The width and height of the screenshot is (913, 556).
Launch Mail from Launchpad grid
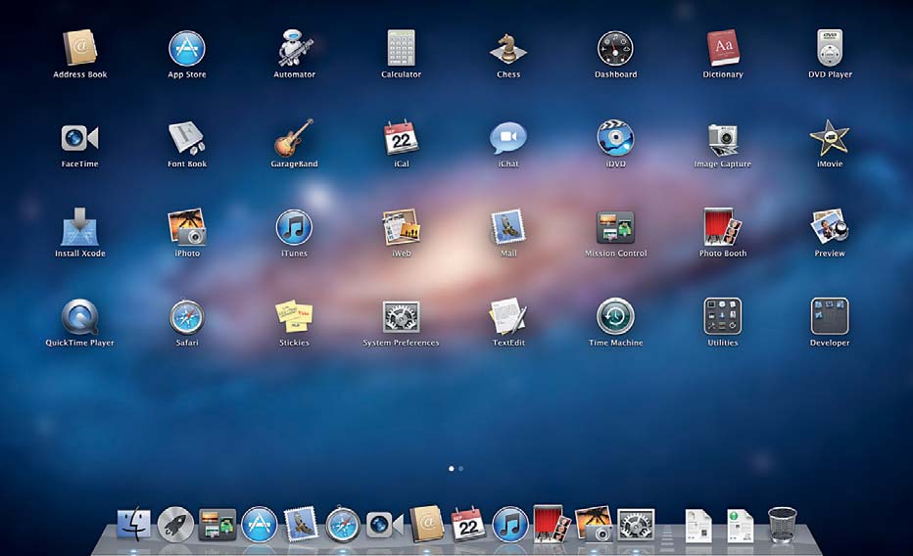[508, 227]
